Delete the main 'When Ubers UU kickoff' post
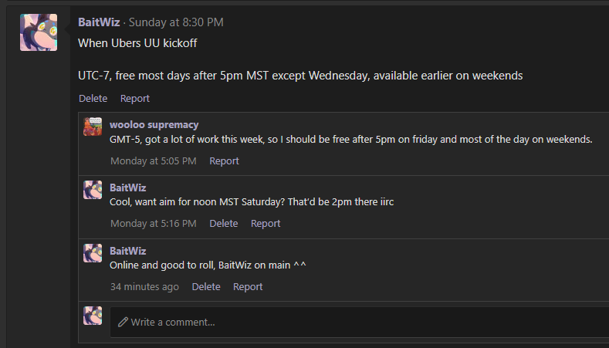This screenshot has width=609, height=348. 93,98
